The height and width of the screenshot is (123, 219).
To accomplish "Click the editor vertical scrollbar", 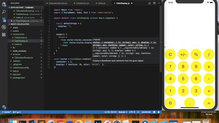I will click(x=160, y=39).
